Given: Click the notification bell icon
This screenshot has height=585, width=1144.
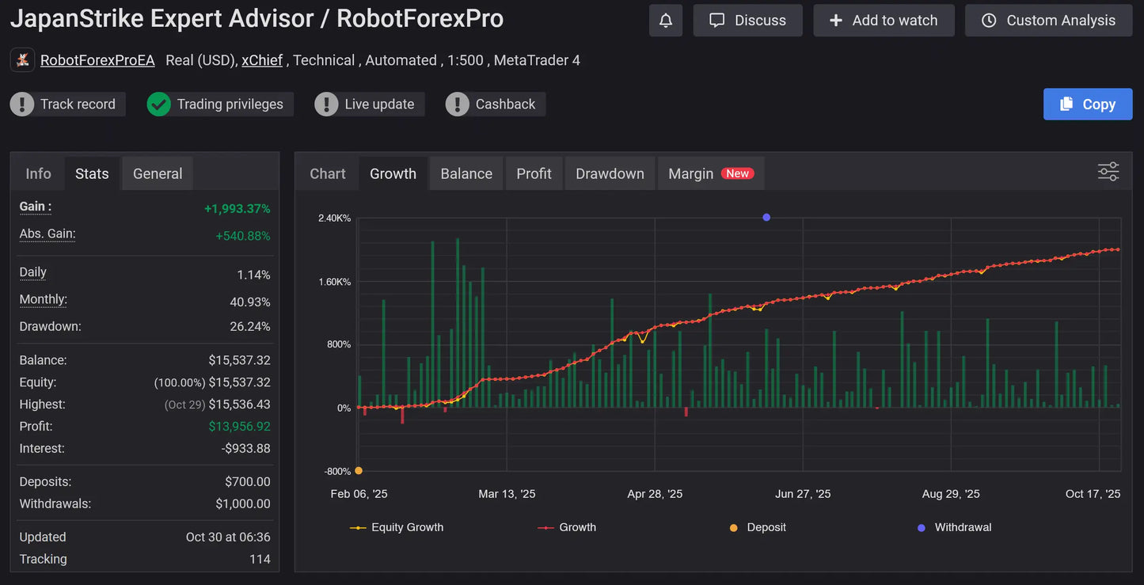Looking at the screenshot, I should pos(666,21).
